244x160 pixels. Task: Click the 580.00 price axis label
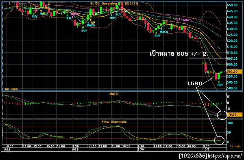pos(232,88)
